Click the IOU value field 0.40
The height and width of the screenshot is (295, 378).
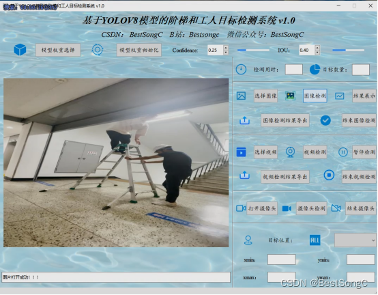pos(307,50)
